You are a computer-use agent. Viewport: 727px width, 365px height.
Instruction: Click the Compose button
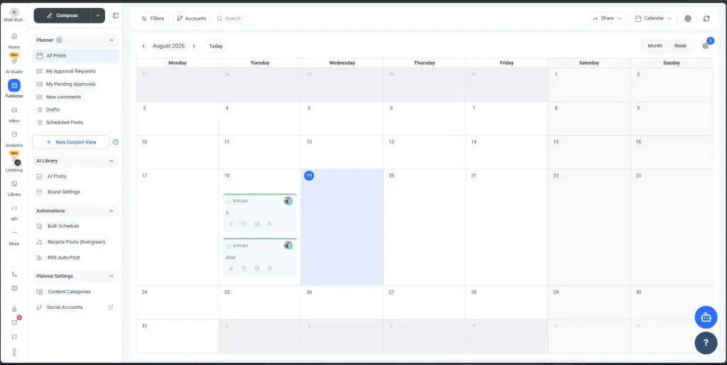[x=62, y=16]
